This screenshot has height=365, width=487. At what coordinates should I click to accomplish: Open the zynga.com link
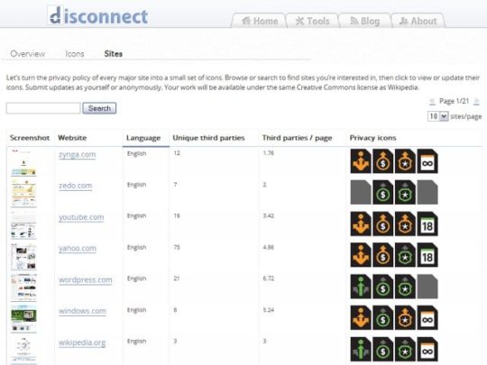coord(77,154)
